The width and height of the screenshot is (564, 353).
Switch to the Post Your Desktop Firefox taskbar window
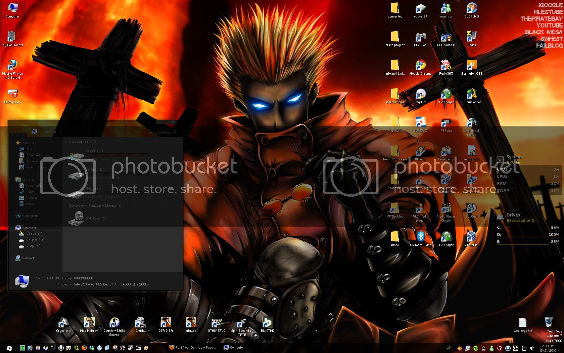193,348
